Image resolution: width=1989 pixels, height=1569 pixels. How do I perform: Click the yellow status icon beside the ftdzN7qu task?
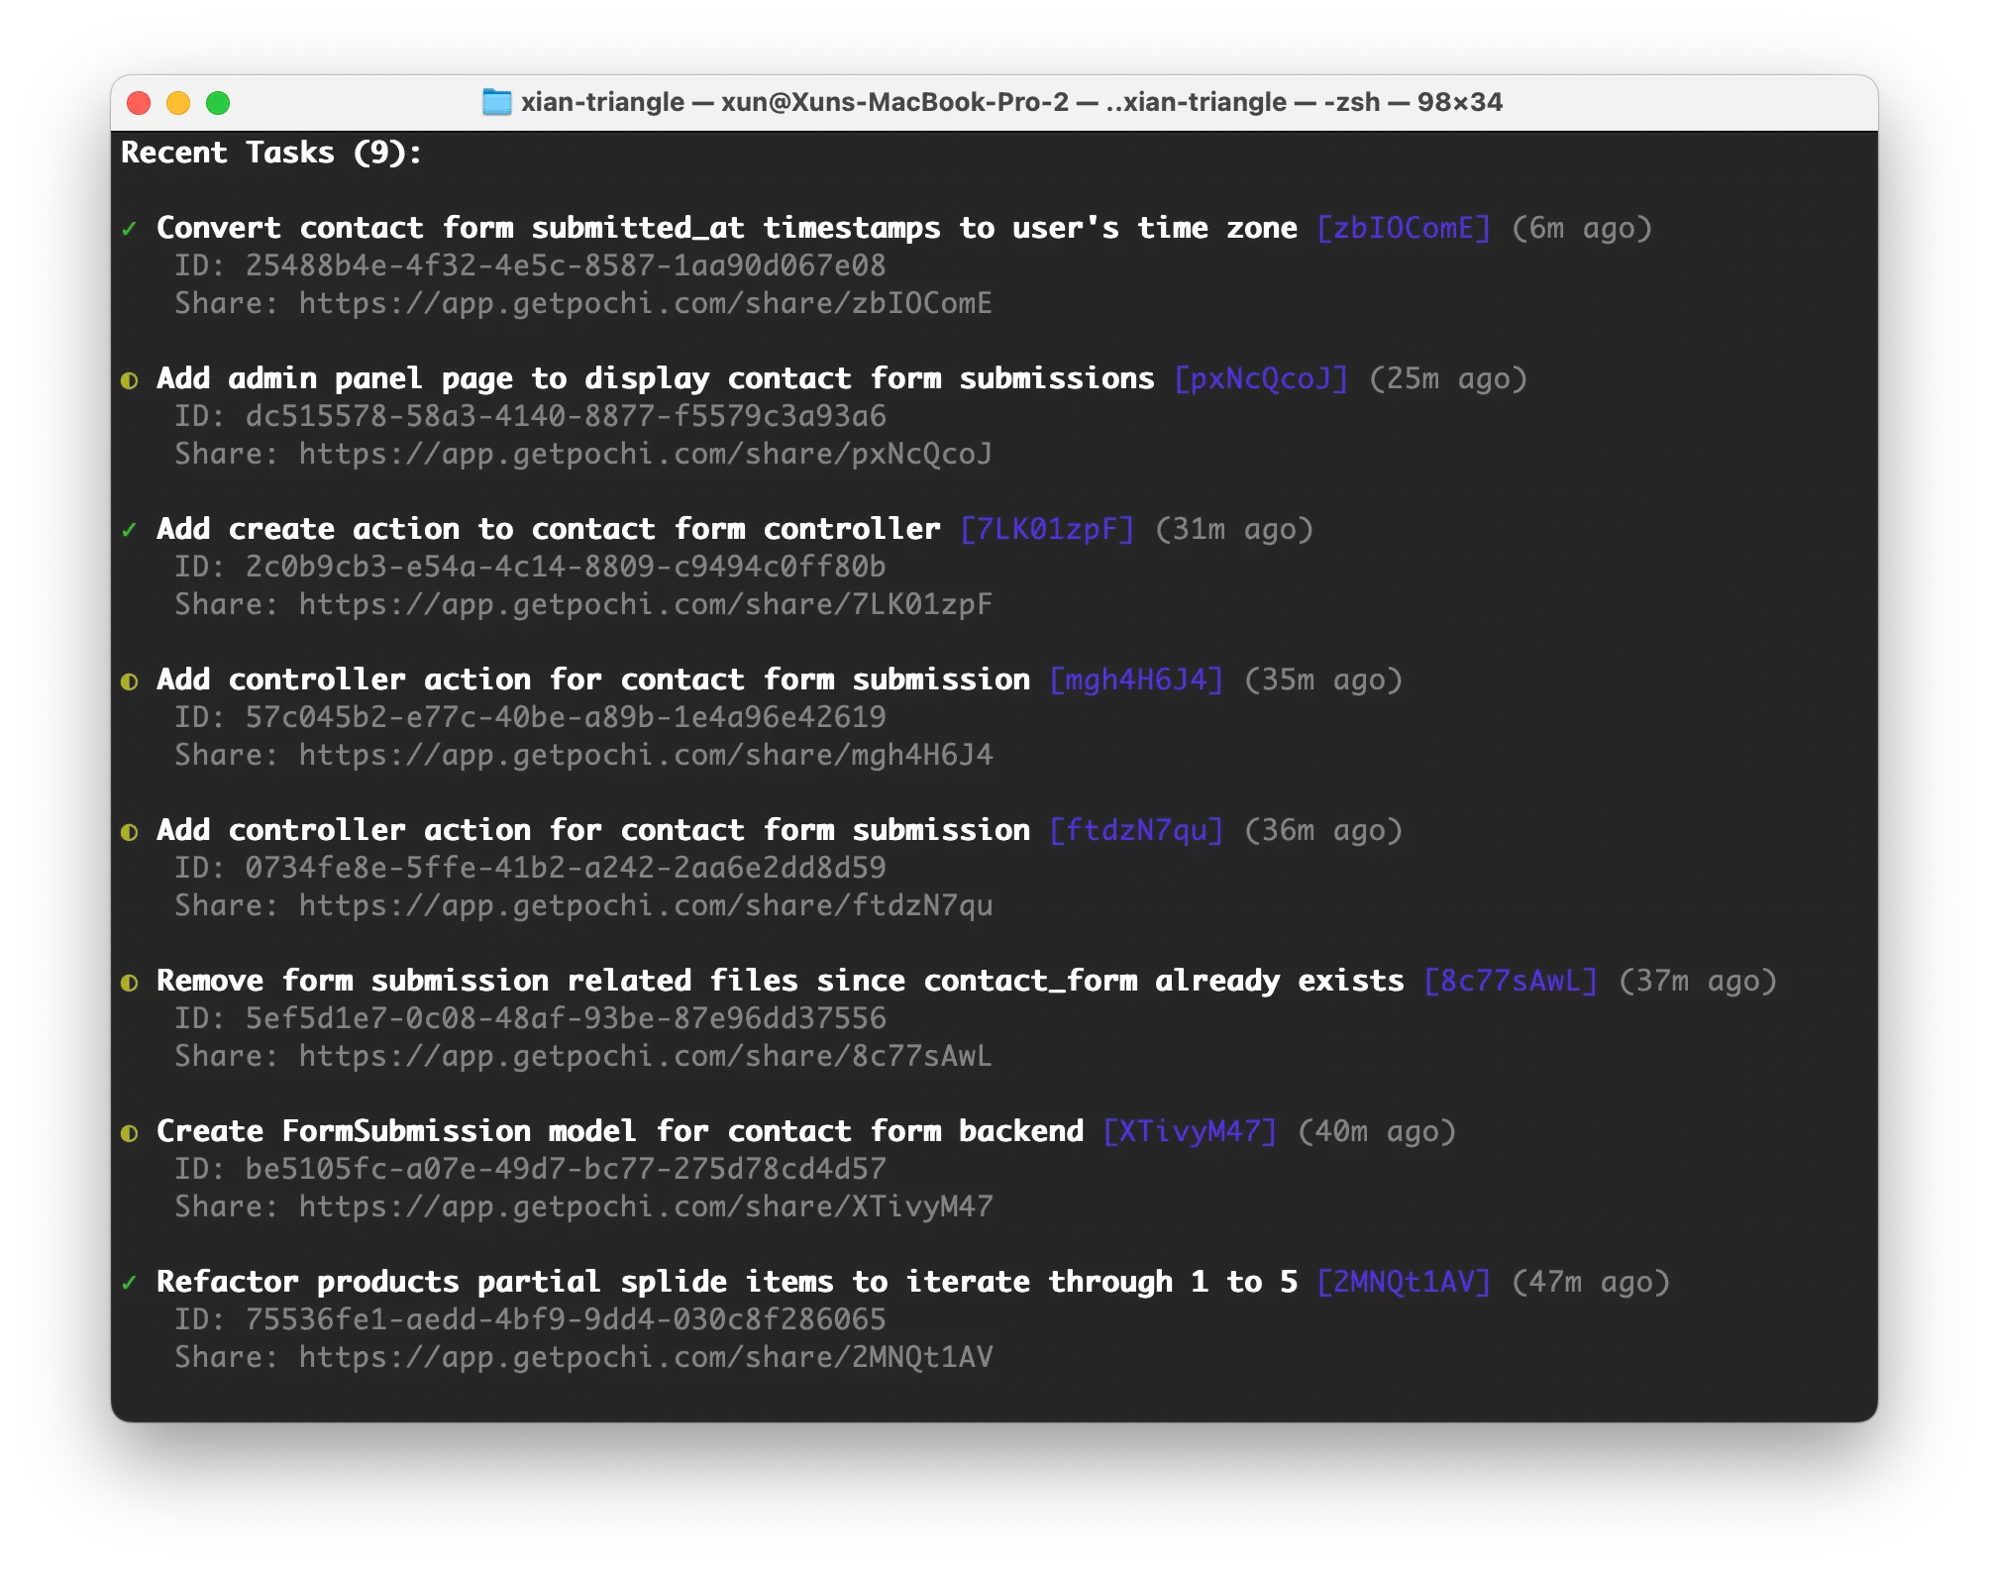[129, 832]
